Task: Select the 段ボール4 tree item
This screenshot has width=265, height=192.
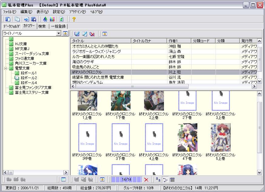Action: click(x=29, y=83)
